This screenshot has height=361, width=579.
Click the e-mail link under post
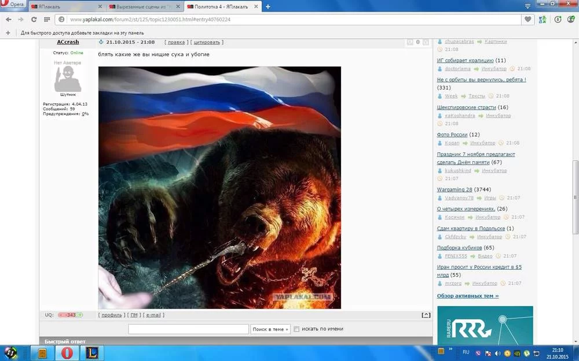pos(153,315)
